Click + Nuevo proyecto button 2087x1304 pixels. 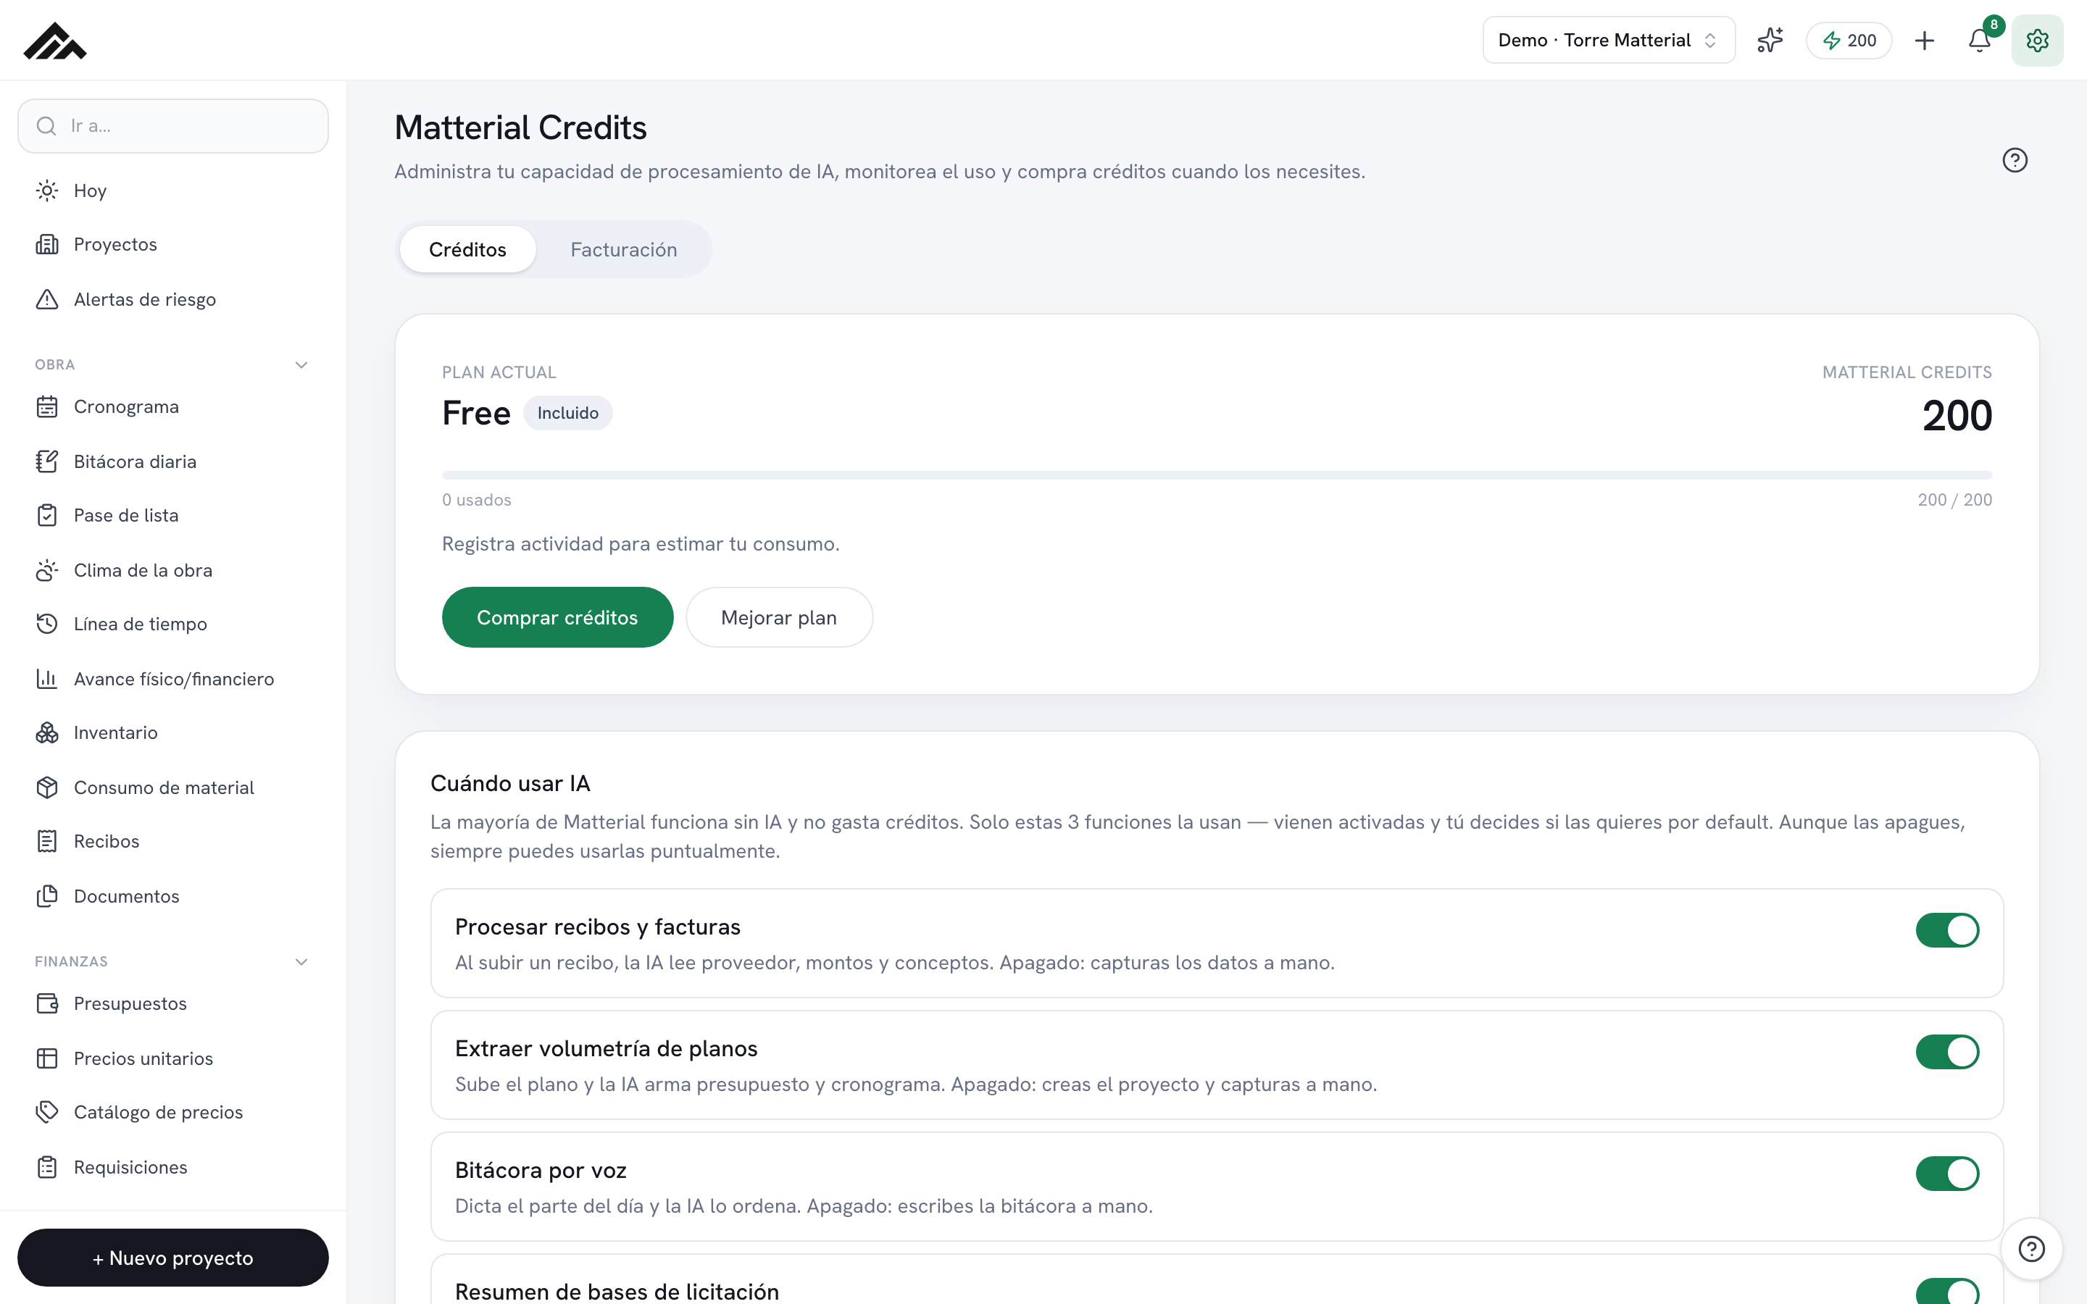point(172,1258)
